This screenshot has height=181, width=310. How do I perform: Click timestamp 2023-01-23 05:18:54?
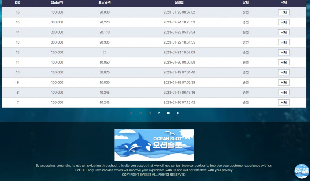(x=179, y=32)
